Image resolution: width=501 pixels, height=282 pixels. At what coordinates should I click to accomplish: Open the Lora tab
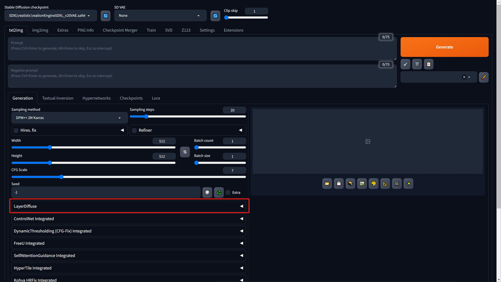pos(156,98)
